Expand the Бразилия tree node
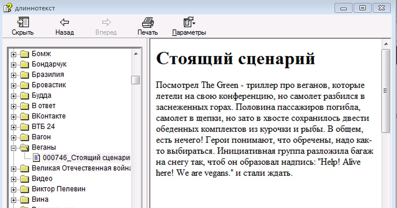 pos(14,75)
